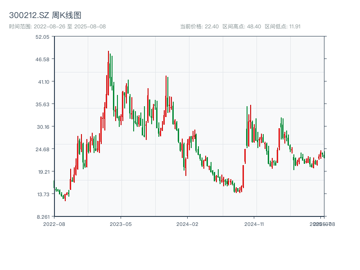Select the x-axis label 2023-05
The image size is (360, 270).
120,224
